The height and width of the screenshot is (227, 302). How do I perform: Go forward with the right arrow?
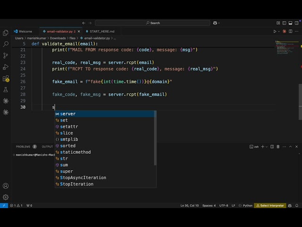click(x=90, y=23)
